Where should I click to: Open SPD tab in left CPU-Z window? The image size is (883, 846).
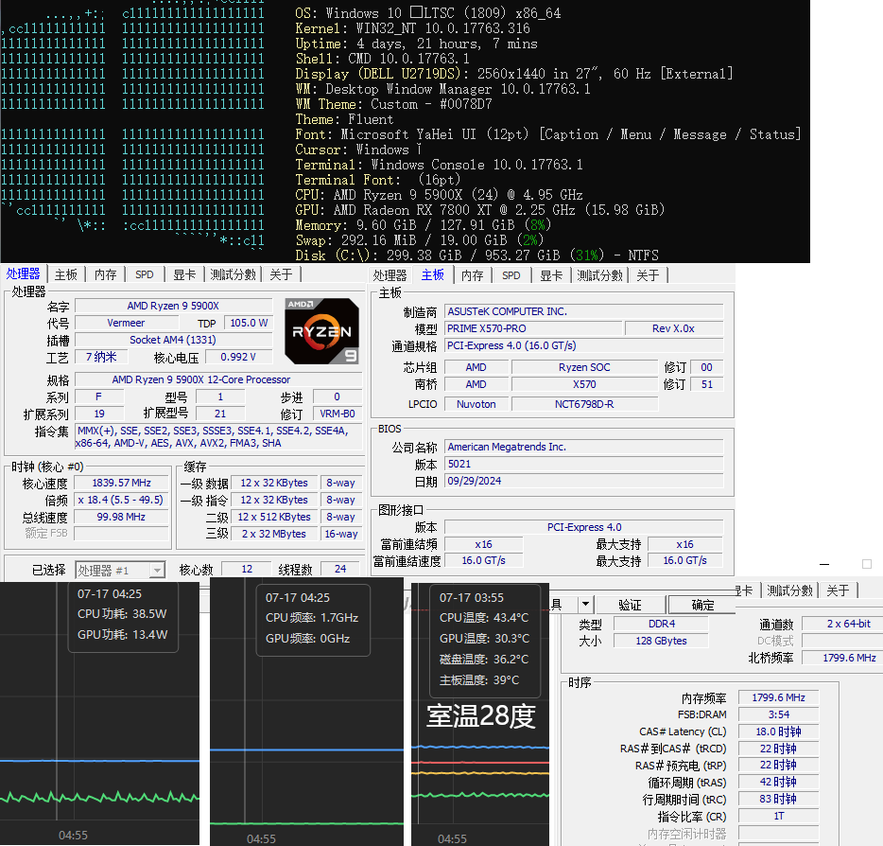(x=144, y=274)
